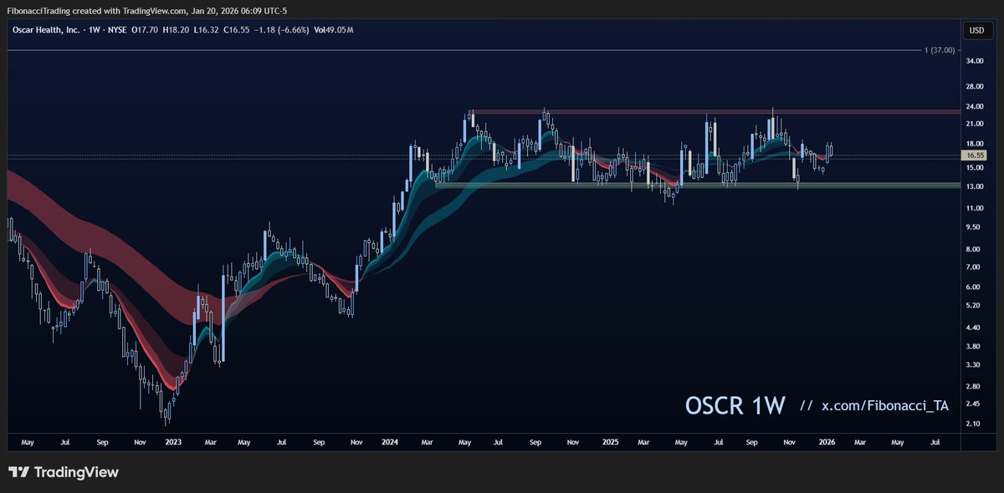1004x493 pixels.
Task: Click the 7.00 price axis label
Action: pyautogui.click(x=973, y=267)
